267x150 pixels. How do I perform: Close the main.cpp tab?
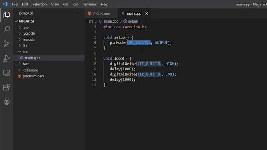pos(146,13)
